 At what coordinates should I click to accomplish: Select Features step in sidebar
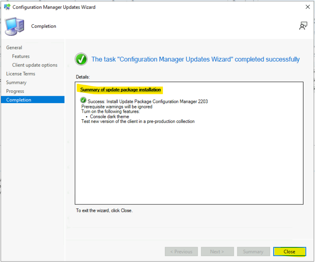point(21,56)
